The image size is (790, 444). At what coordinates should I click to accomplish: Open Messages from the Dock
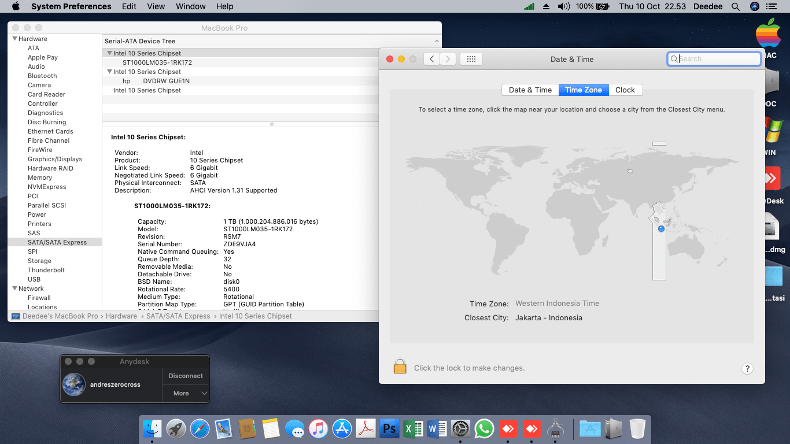click(294, 428)
